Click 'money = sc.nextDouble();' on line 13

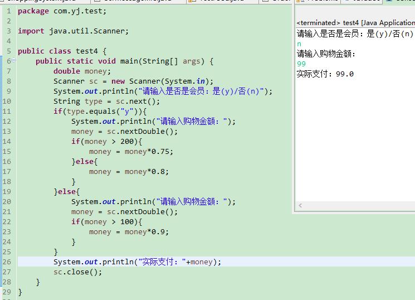tap(124, 132)
